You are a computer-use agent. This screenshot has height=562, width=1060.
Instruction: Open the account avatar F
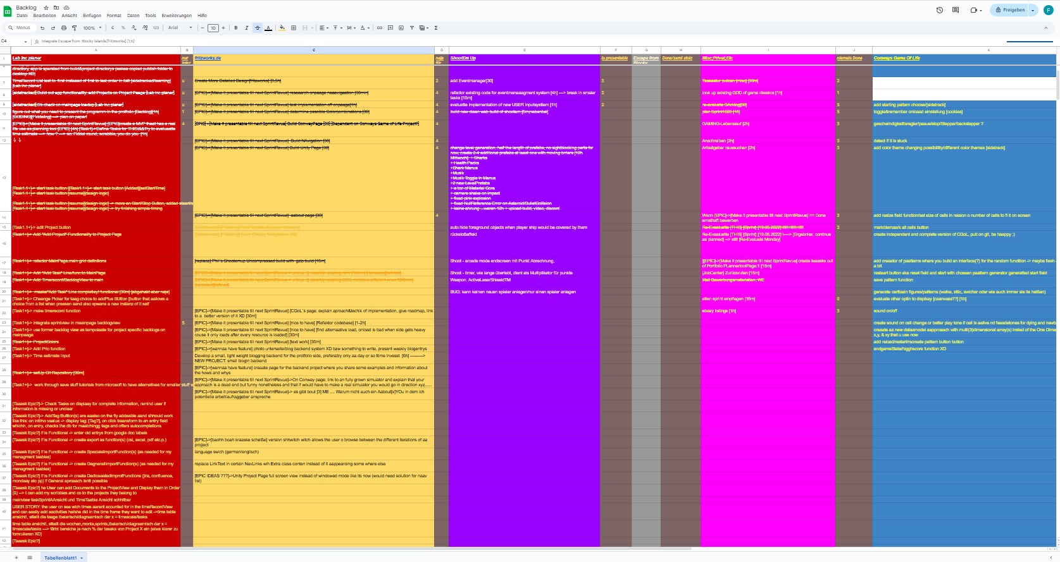point(1050,10)
